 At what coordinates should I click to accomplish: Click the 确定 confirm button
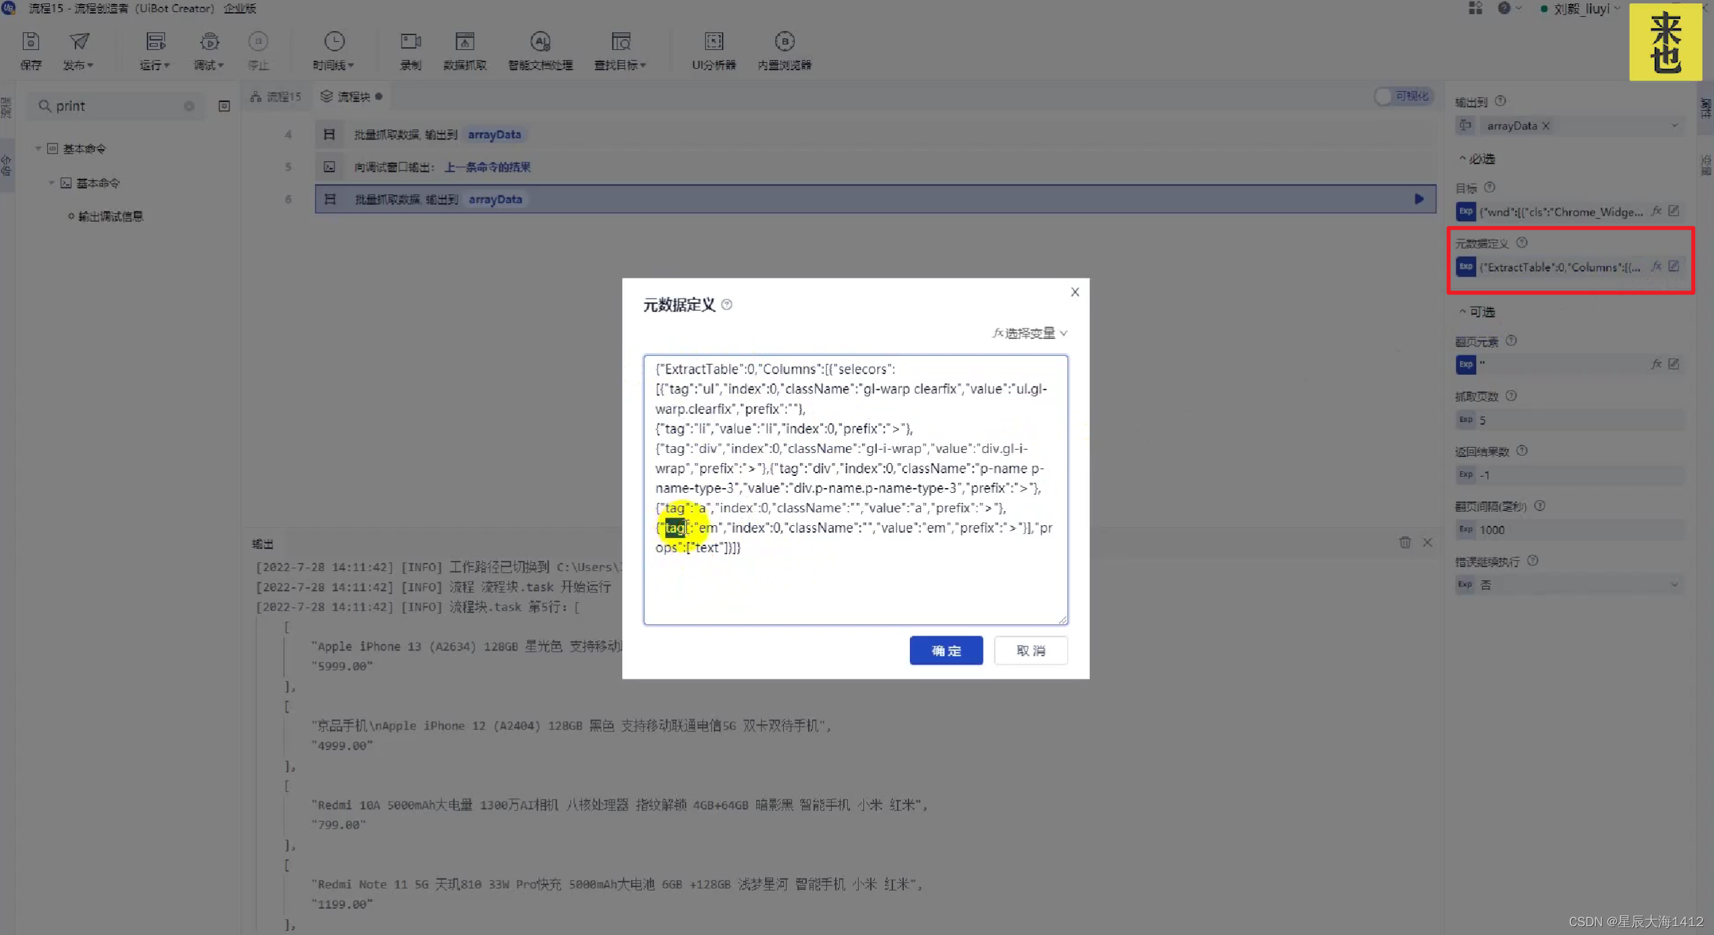(946, 651)
